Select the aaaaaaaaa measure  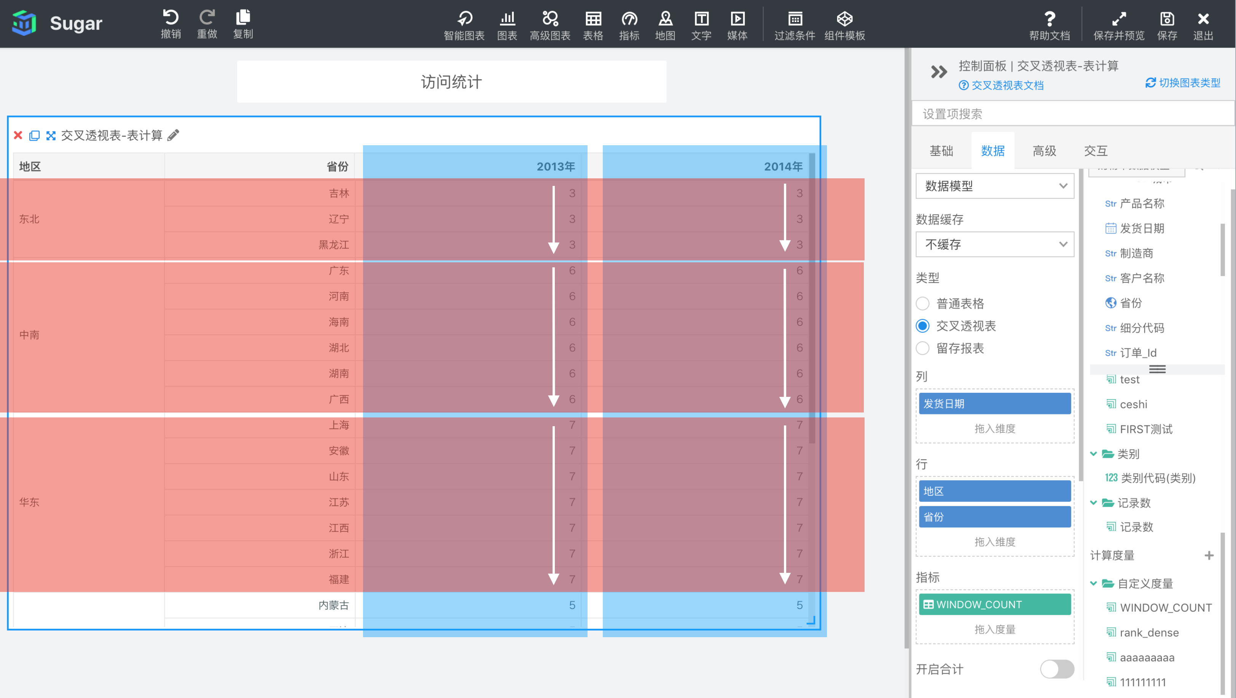click(1140, 658)
